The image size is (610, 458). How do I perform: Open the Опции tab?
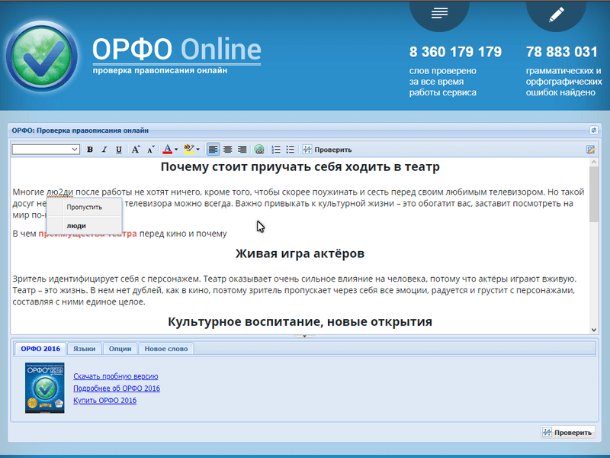pos(120,349)
